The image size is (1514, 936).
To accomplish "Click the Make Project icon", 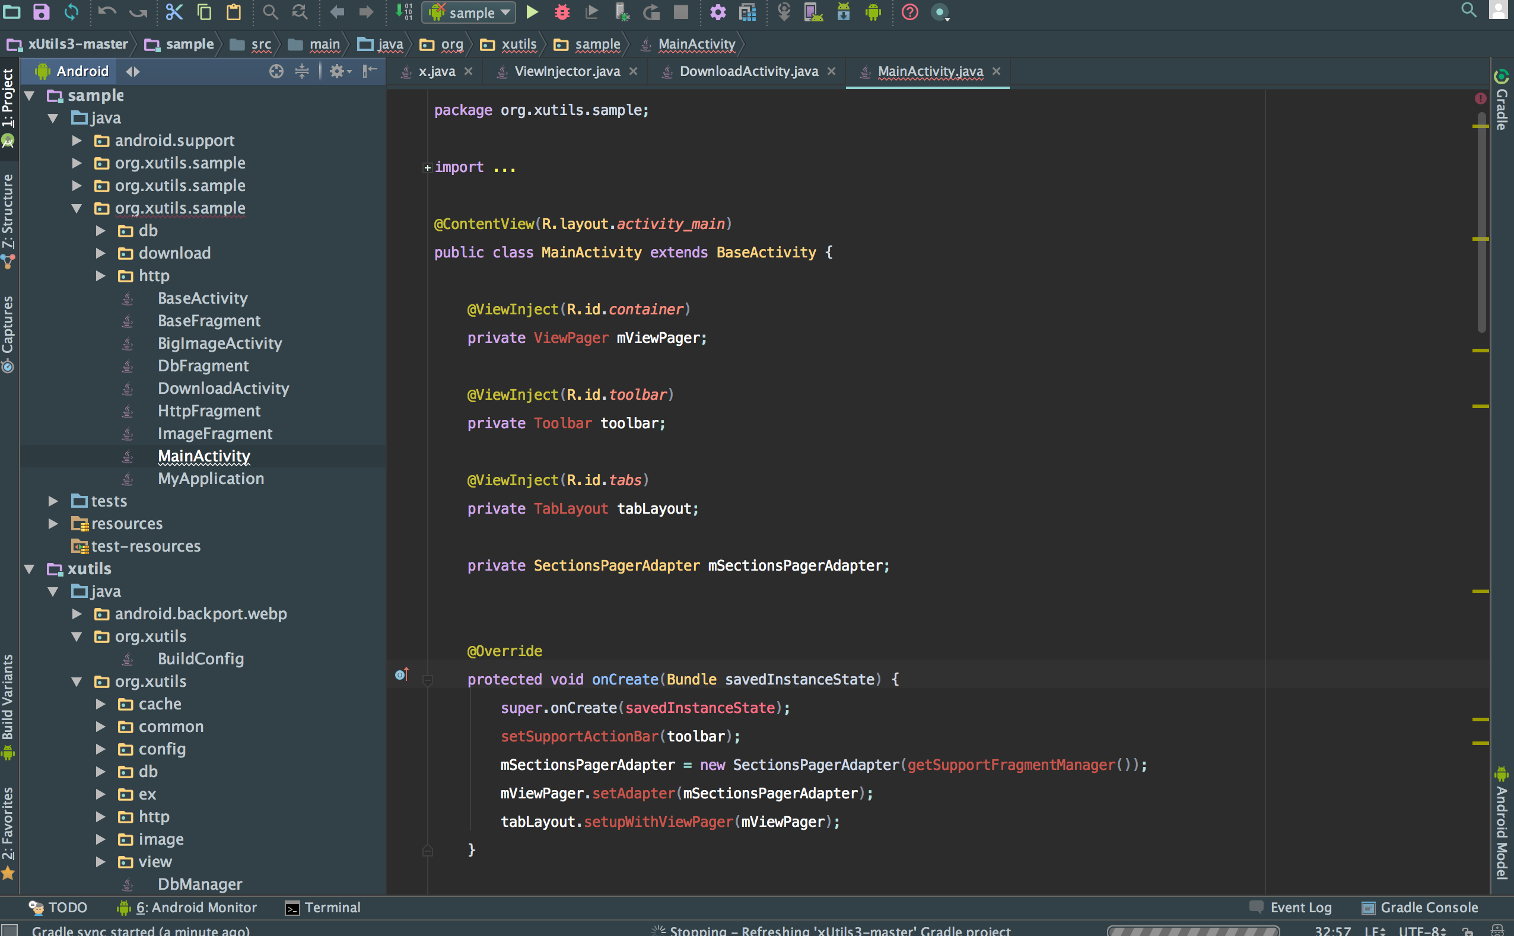I will [x=403, y=12].
